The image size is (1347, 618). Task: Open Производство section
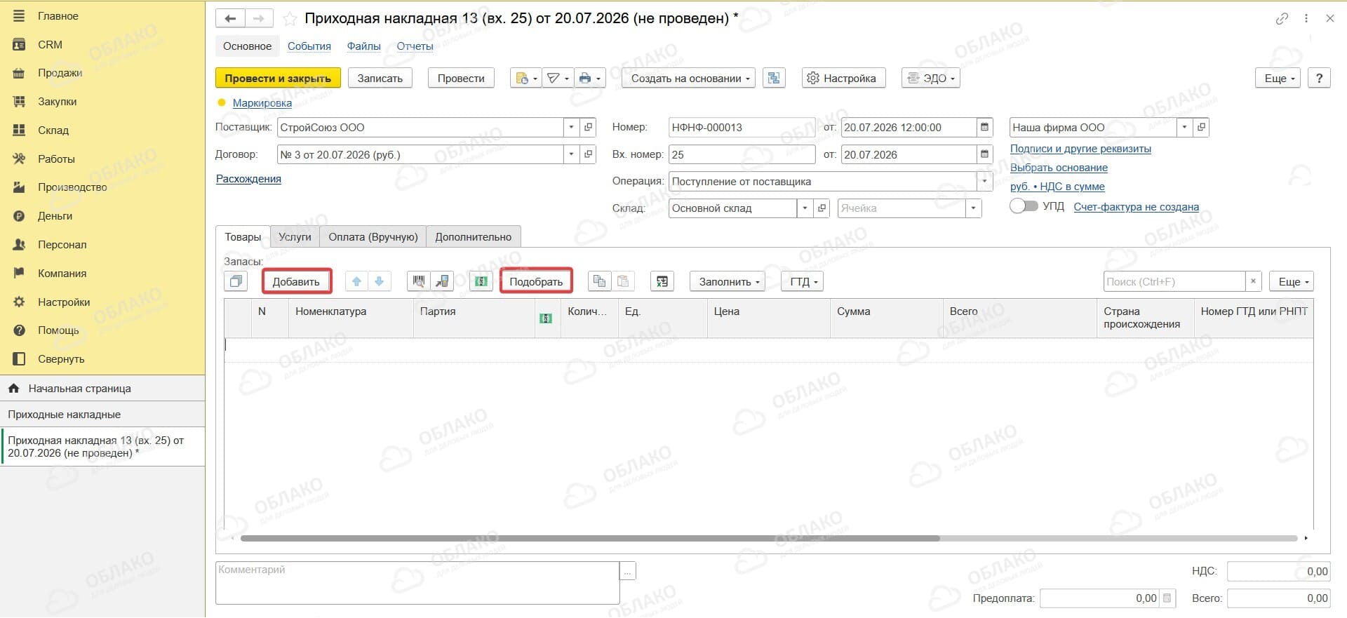[x=72, y=187]
